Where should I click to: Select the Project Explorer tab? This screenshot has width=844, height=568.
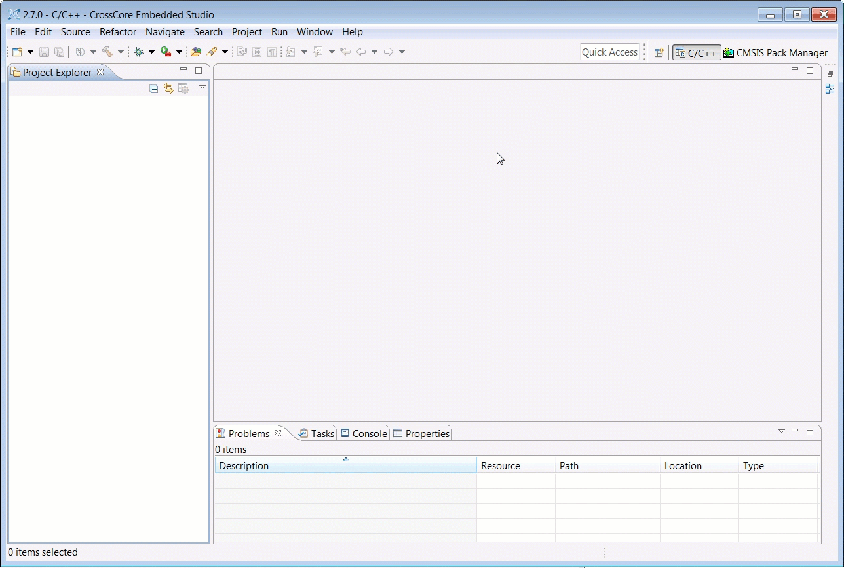(x=57, y=73)
